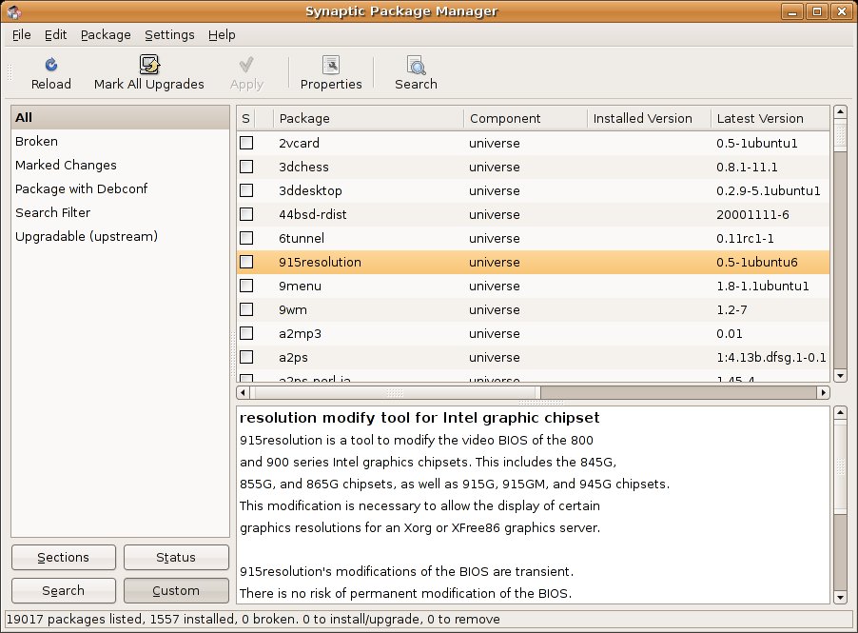This screenshot has width=858, height=633.
Task: Open the File menu
Action: (21, 35)
